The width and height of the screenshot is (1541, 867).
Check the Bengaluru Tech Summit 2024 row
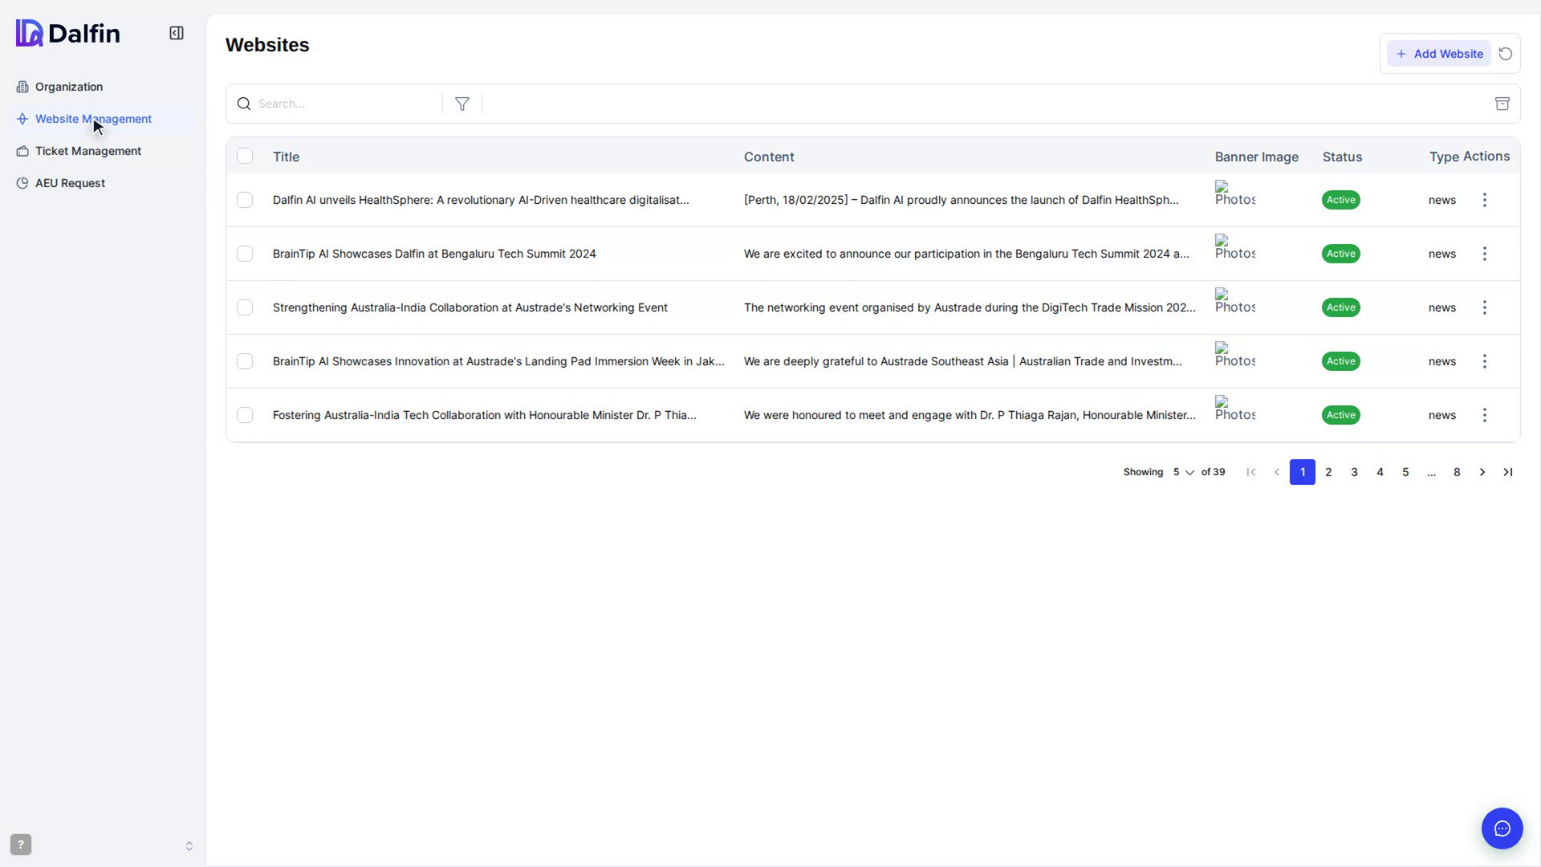pyautogui.click(x=245, y=254)
